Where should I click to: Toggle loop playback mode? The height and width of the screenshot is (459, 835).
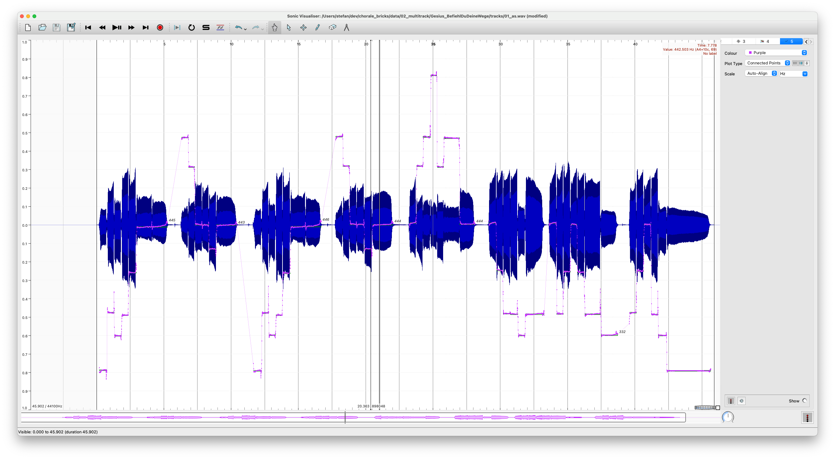coord(191,28)
